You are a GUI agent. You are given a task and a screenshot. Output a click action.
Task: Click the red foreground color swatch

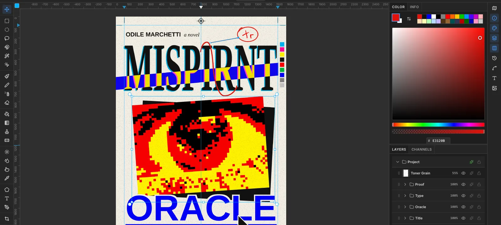click(x=396, y=17)
